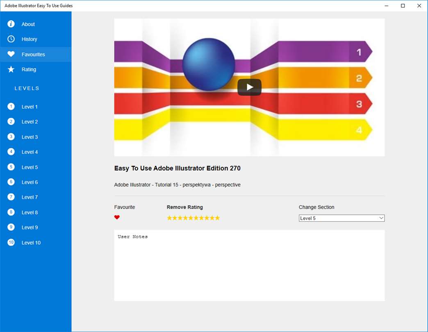Click the Level 5 number icon
The image size is (428, 332).
pos(11,167)
